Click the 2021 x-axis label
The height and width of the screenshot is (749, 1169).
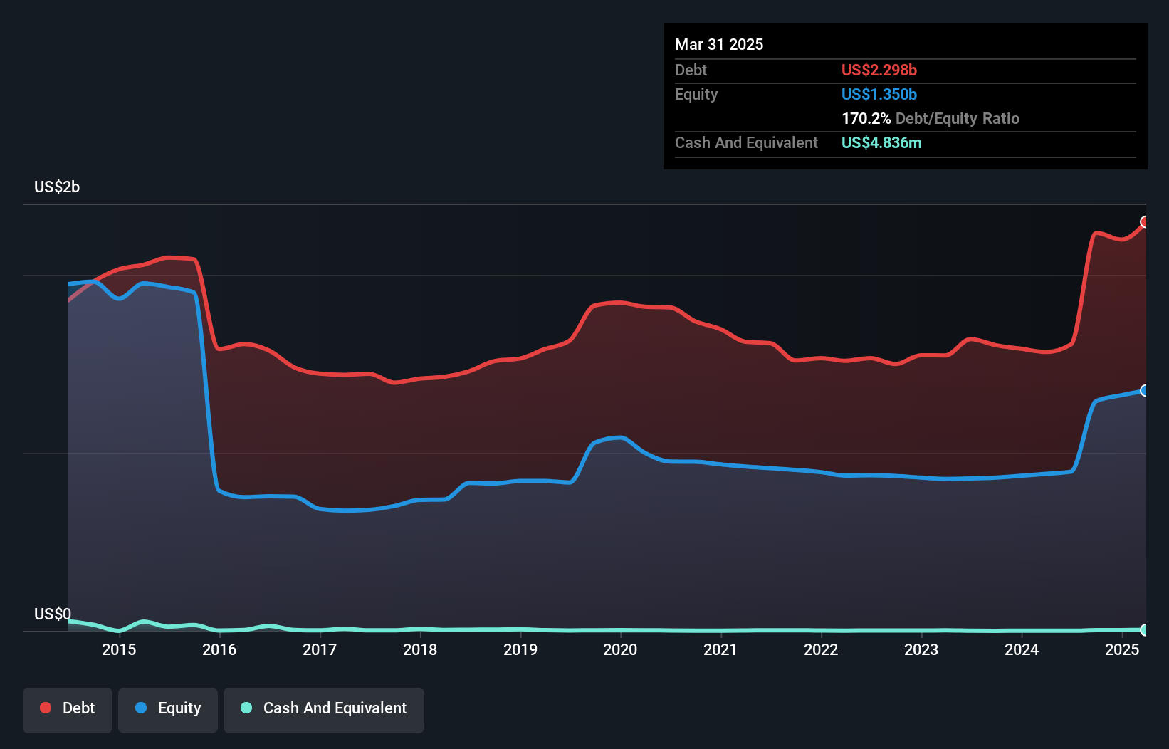[720, 649]
